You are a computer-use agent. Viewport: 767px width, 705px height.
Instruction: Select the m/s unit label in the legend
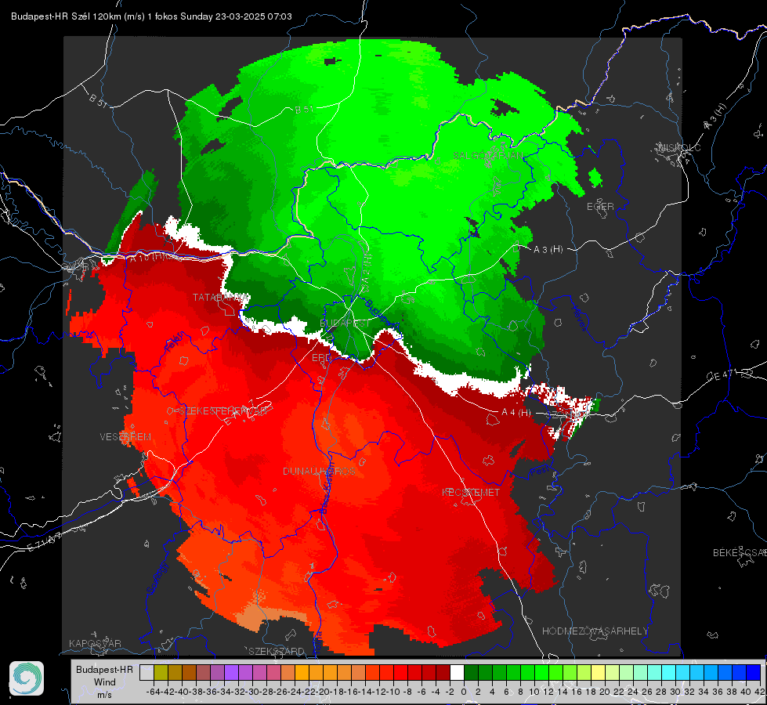click(105, 695)
